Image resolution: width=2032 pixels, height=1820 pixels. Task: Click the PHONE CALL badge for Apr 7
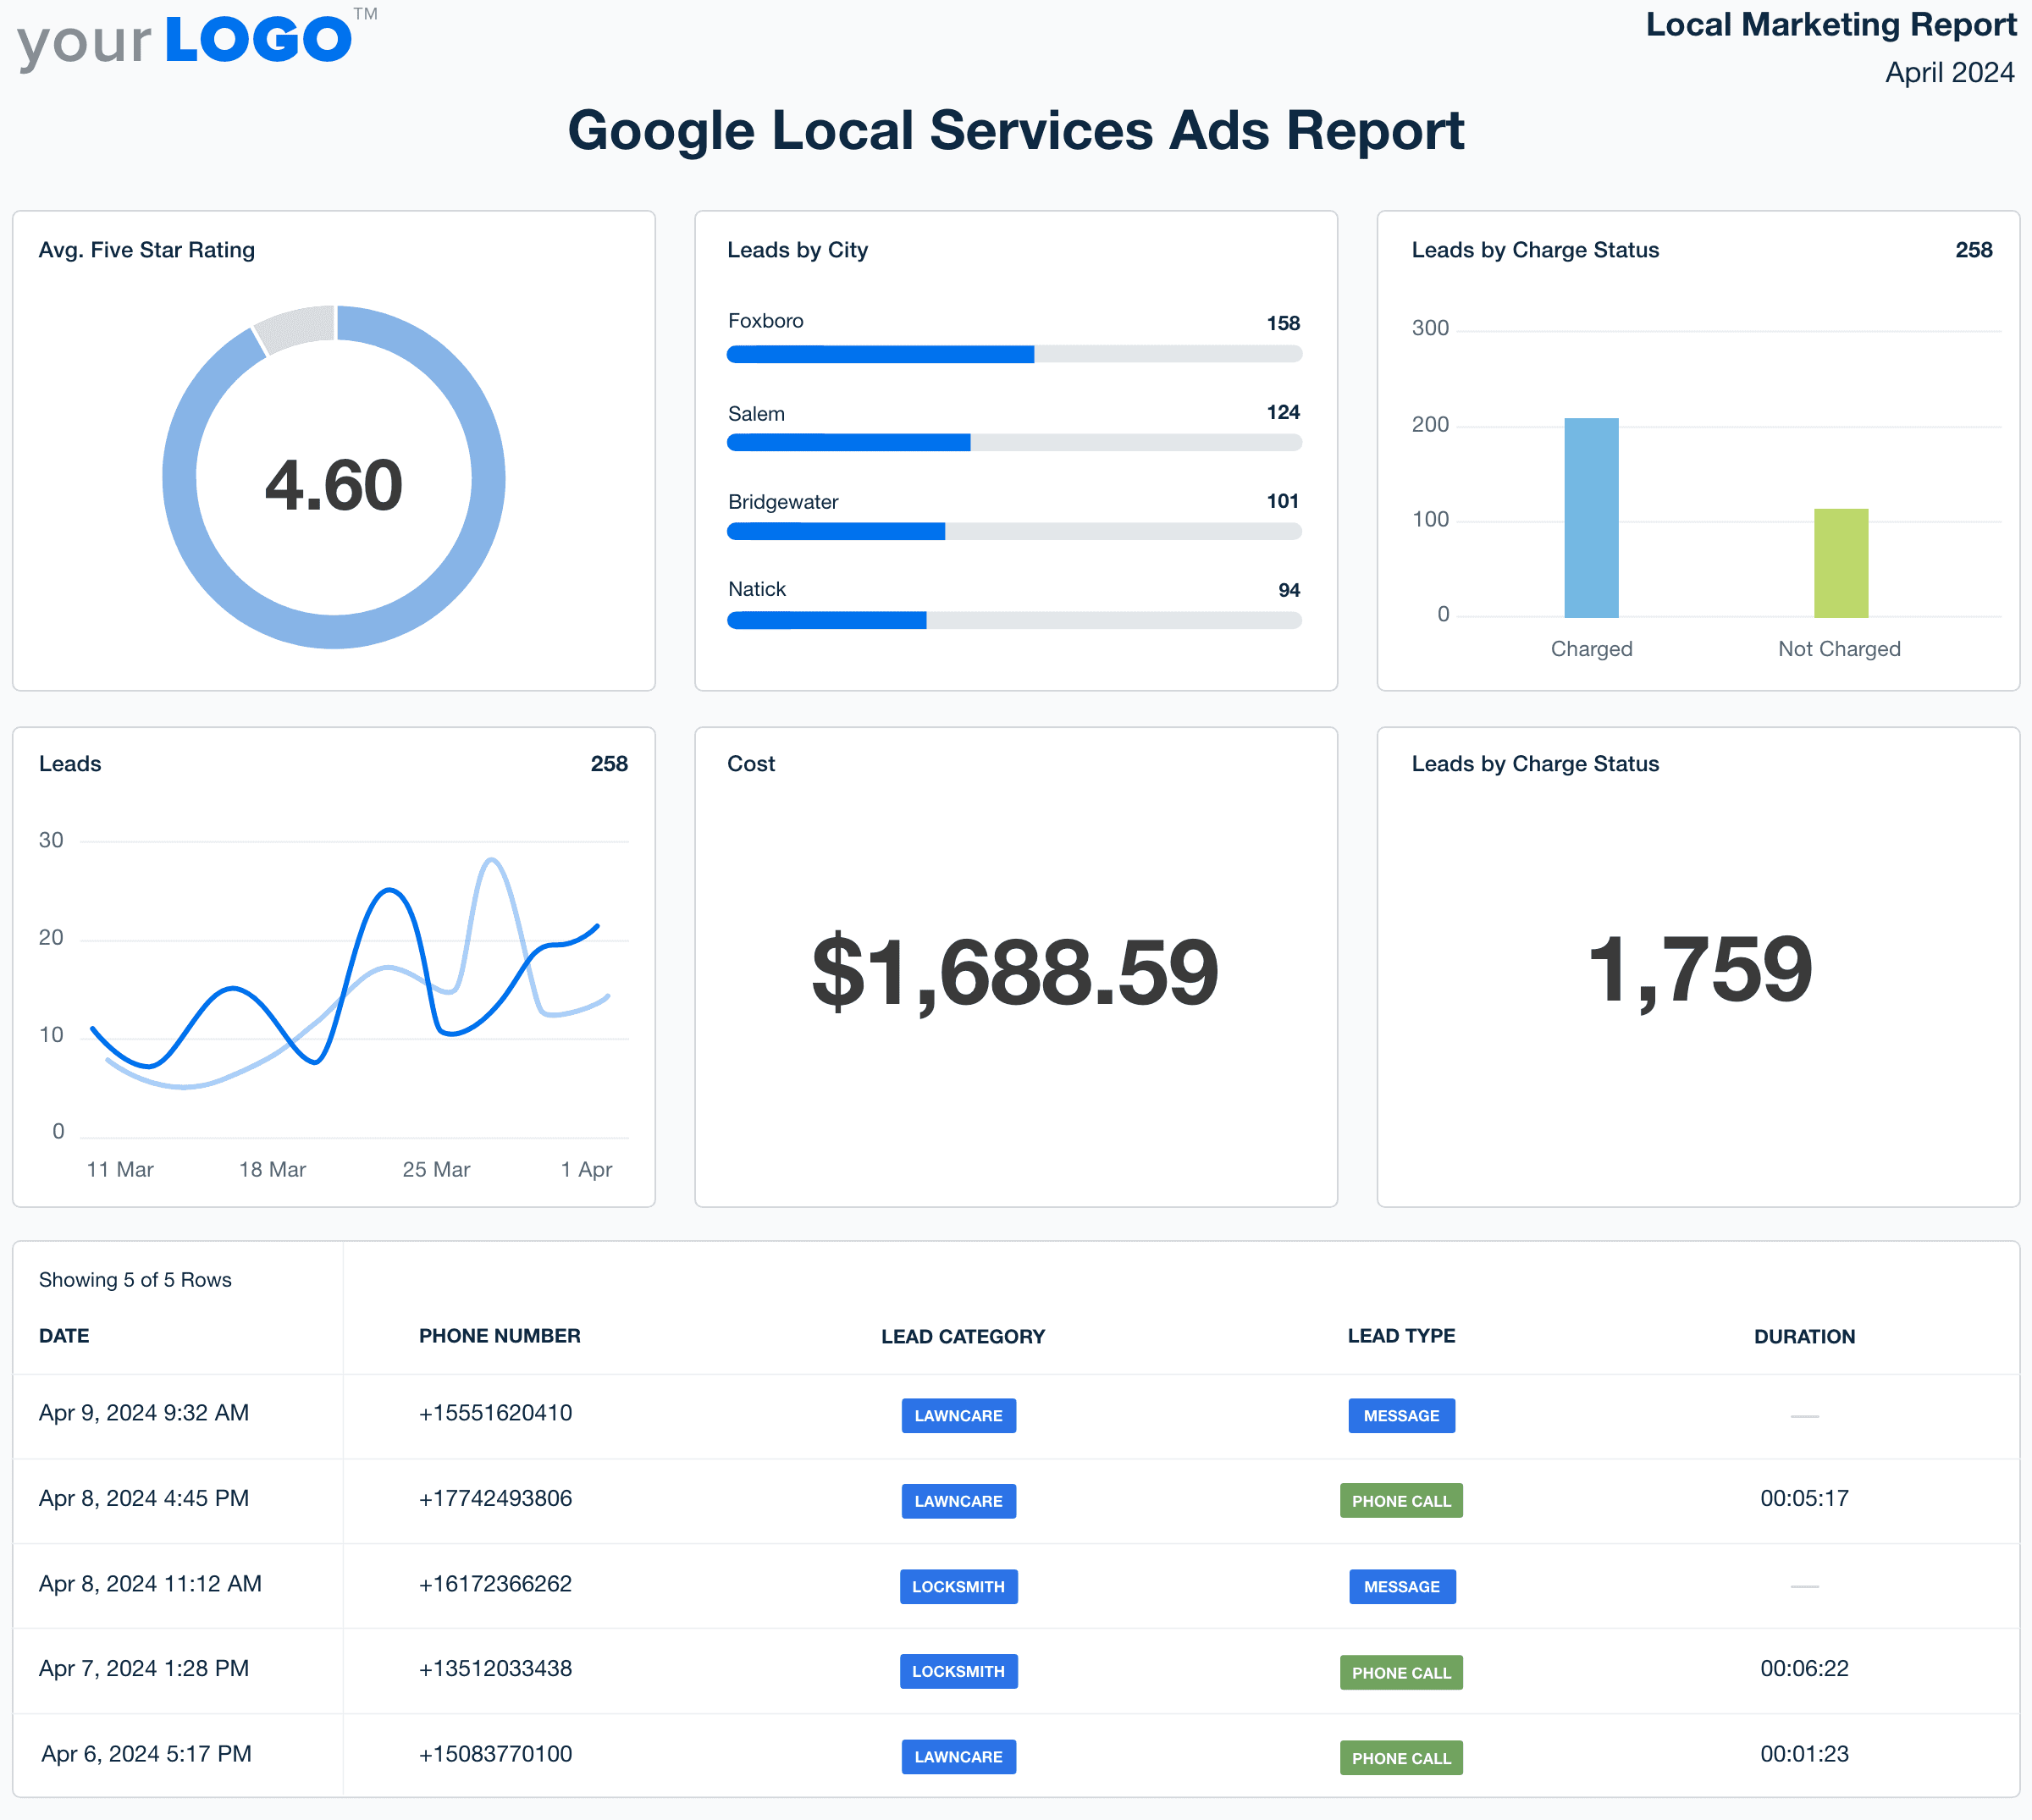pyautogui.click(x=1401, y=1671)
